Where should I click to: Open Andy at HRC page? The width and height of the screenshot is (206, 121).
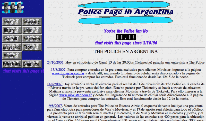[12, 47]
